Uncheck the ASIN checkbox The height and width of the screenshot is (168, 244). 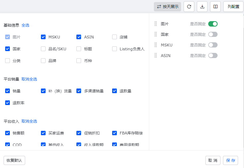coord(79,37)
